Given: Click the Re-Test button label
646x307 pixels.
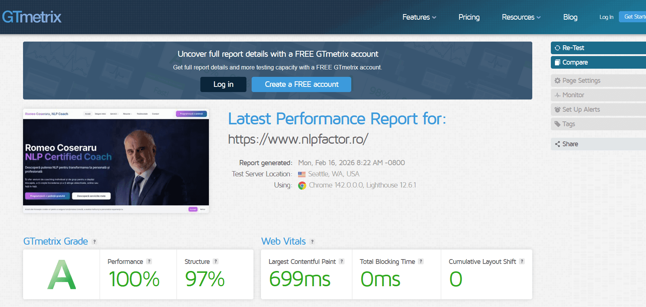Looking at the screenshot, I should [573, 48].
